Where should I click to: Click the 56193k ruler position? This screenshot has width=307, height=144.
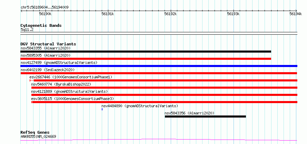point(234,14)
